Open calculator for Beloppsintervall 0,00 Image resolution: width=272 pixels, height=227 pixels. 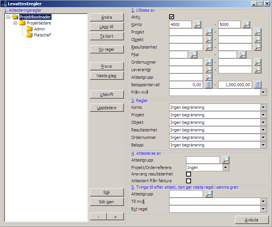click(x=208, y=85)
